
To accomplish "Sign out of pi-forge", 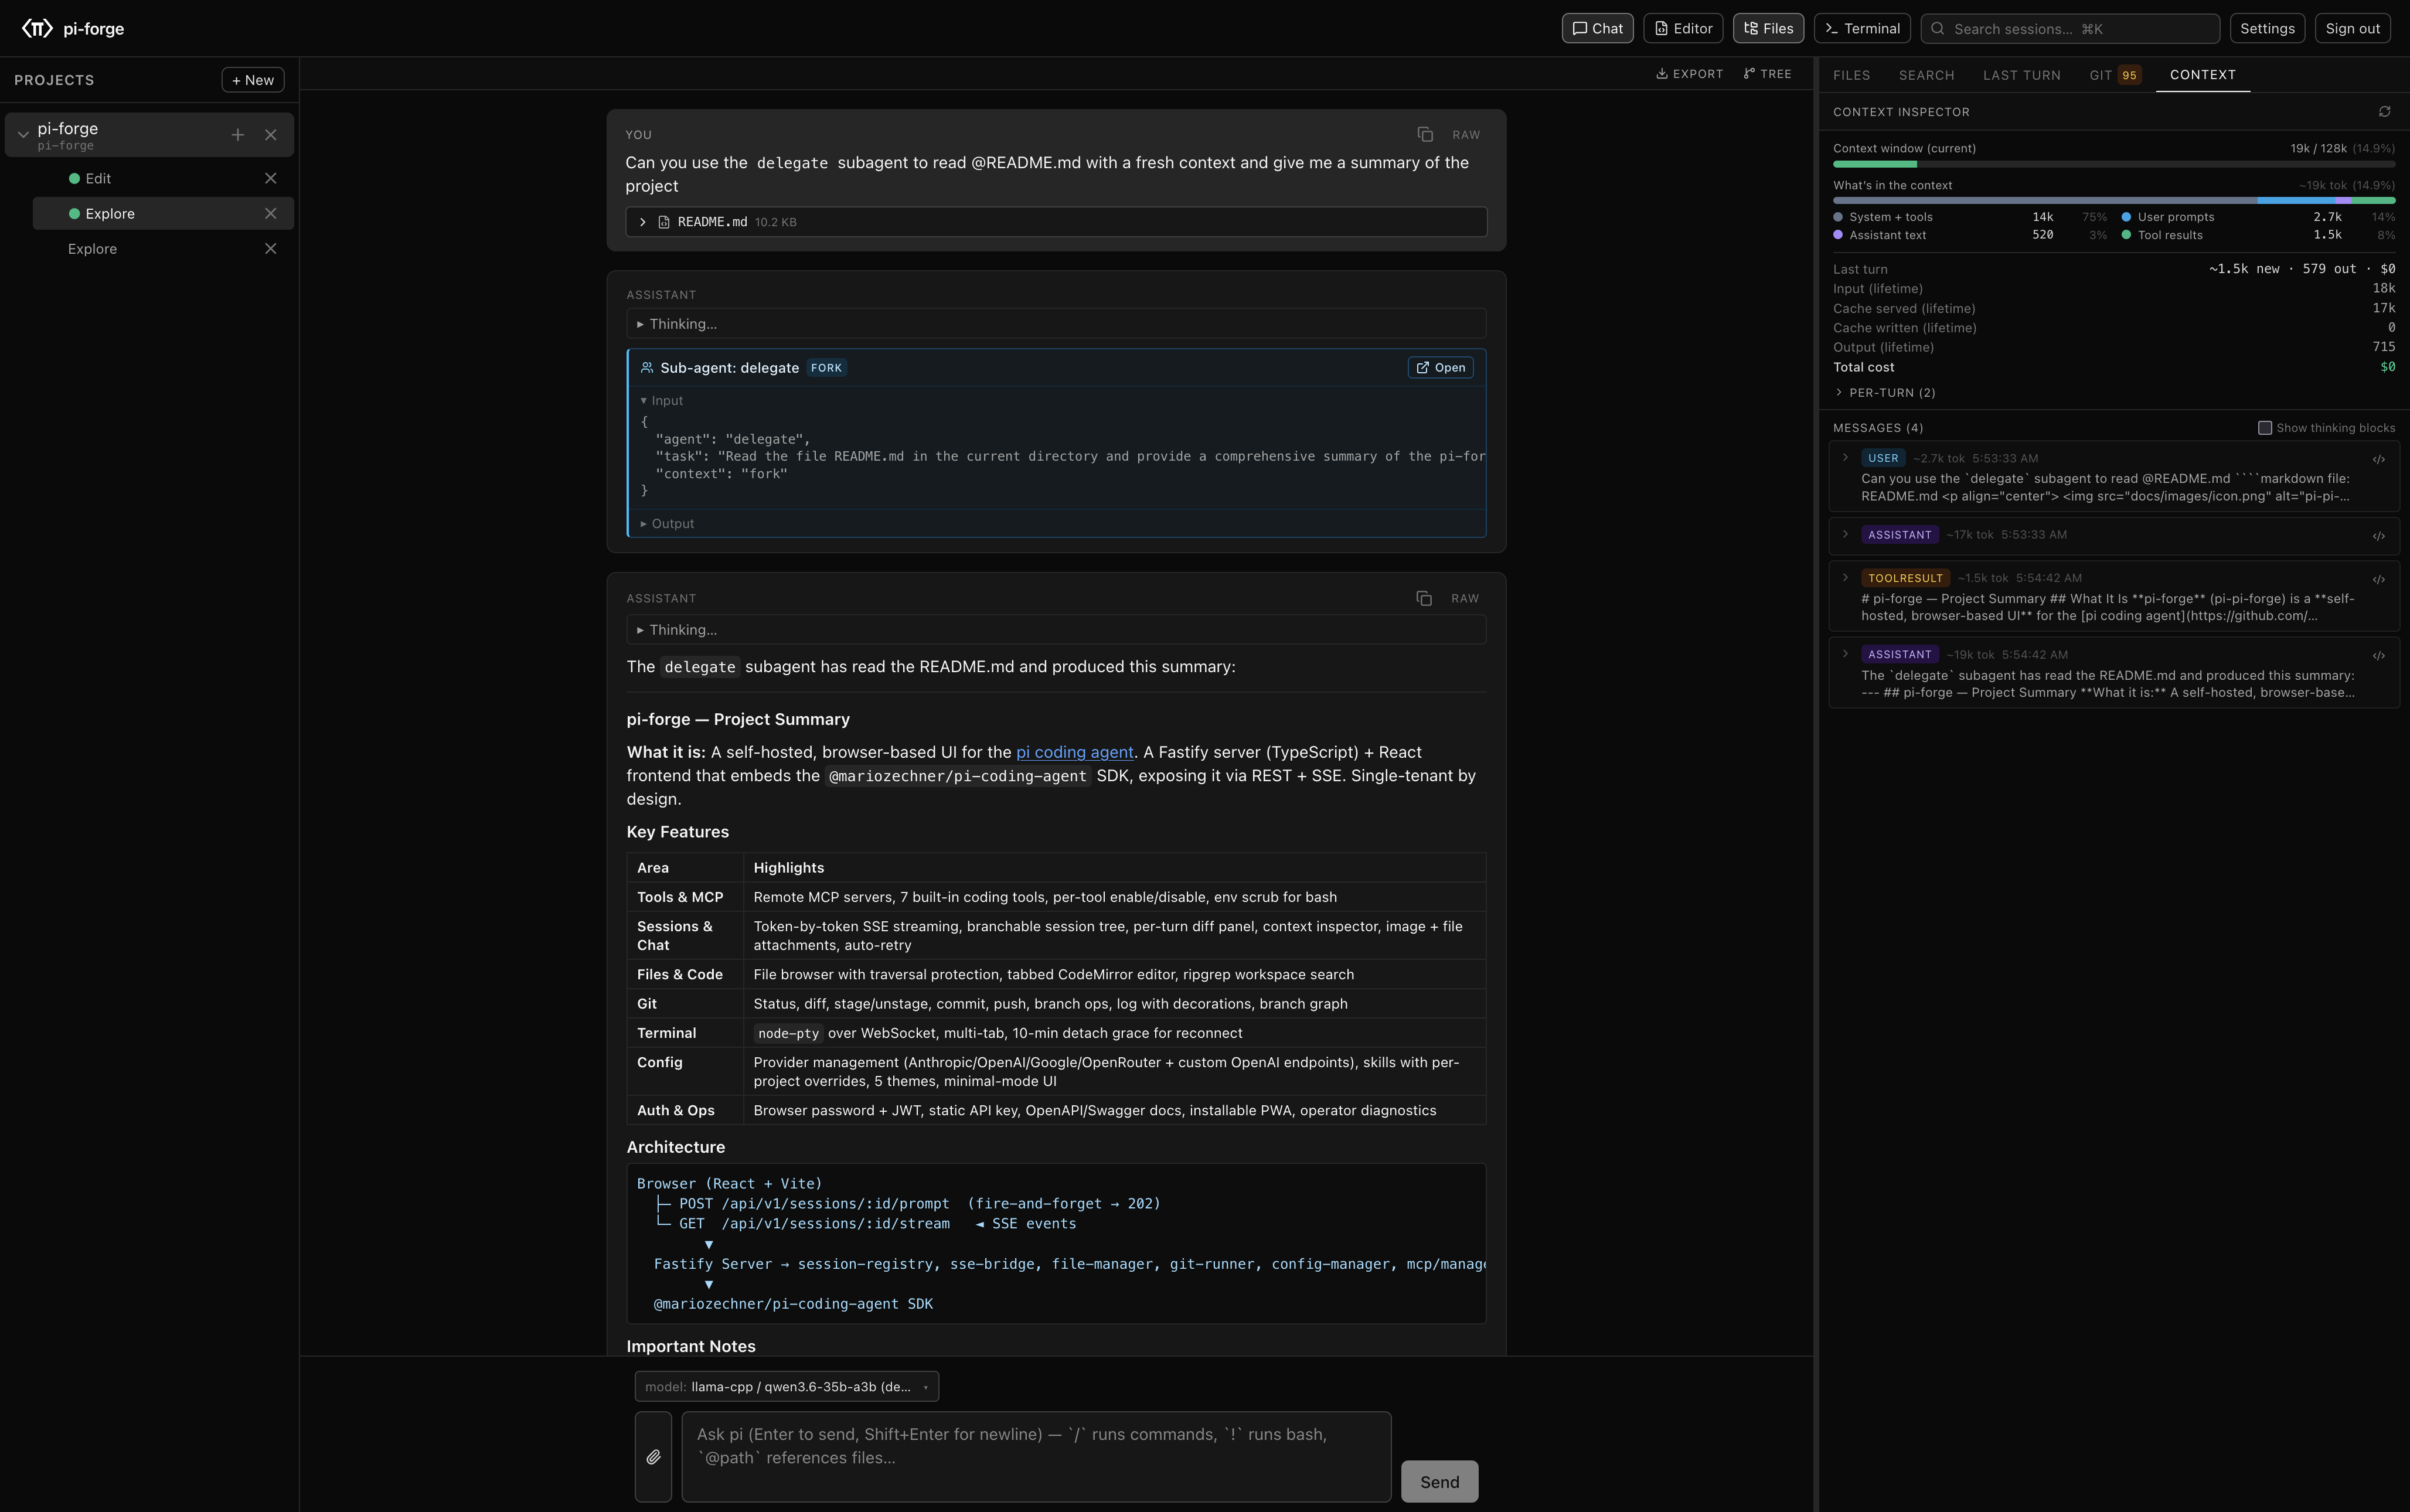I will (x=2352, y=28).
